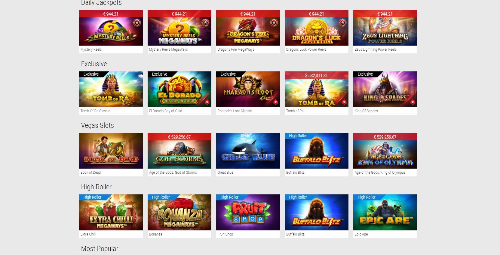Click the Buffalo Blitz title in High Roller row
500x255 pixels.
(x=295, y=234)
